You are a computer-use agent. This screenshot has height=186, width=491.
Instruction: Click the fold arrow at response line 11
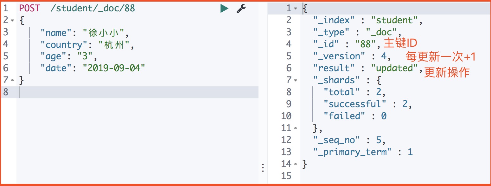[295, 128]
